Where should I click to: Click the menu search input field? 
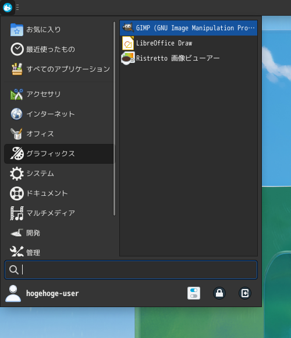[x=131, y=270]
